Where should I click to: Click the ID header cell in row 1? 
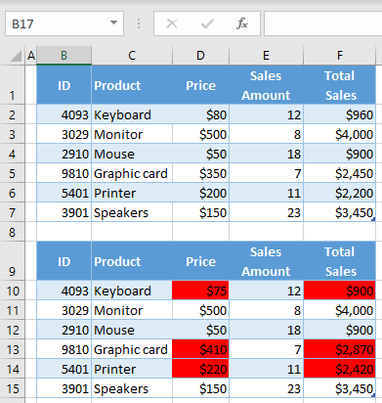click(x=64, y=85)
